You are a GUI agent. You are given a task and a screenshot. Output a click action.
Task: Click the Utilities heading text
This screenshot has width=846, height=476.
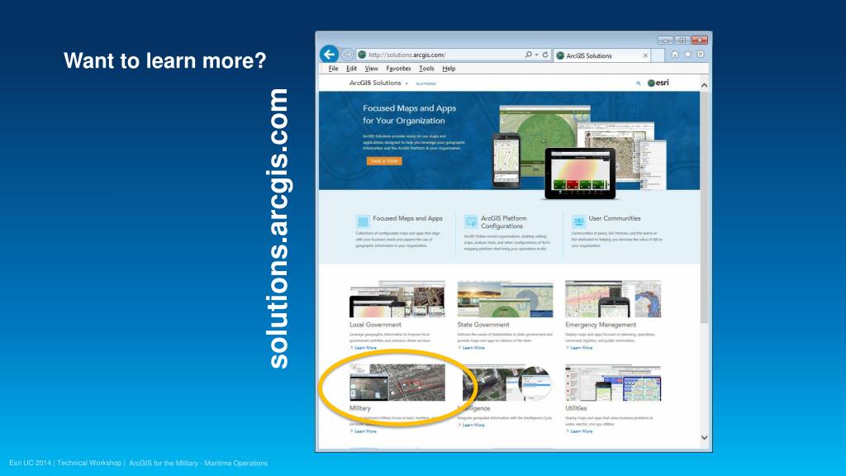(576, 408)
